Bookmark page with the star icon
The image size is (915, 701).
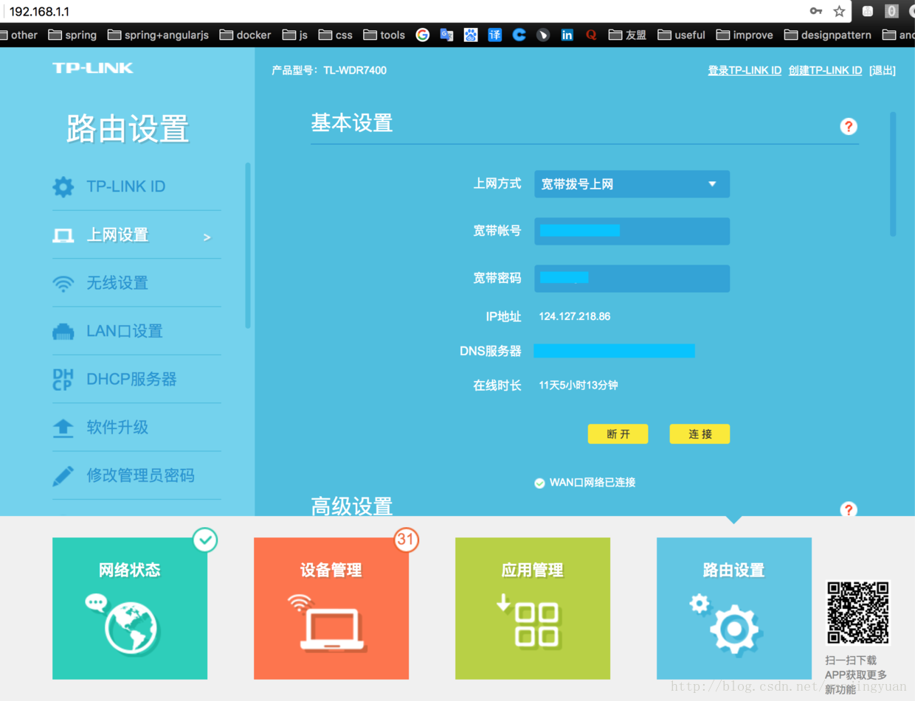tap(839, 11)
